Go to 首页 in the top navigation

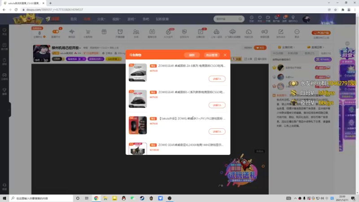(74, 19)
